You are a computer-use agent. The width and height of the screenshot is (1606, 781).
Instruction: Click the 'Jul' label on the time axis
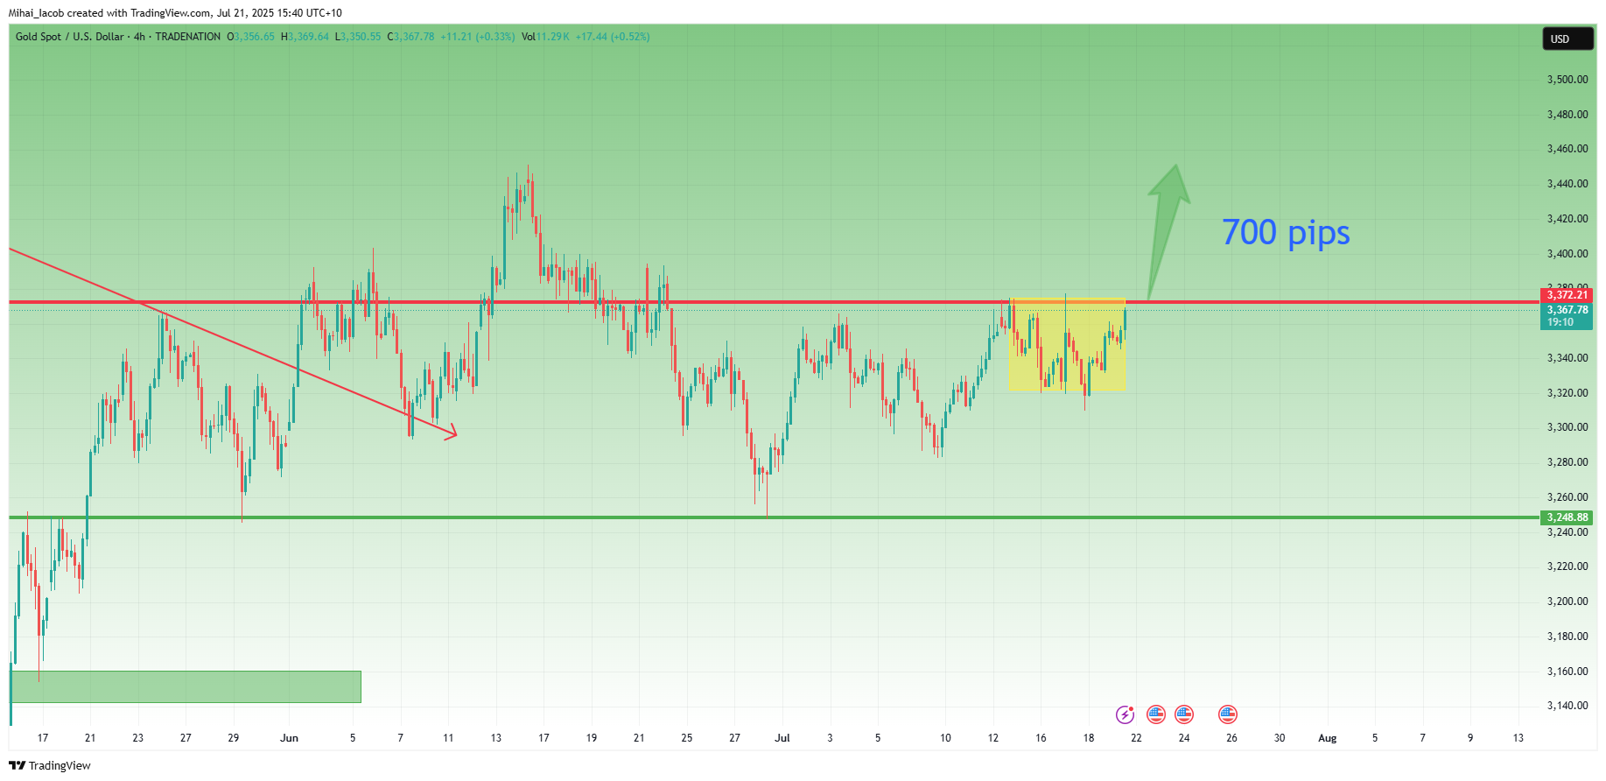pyautogui.click(x=782, y=738)
